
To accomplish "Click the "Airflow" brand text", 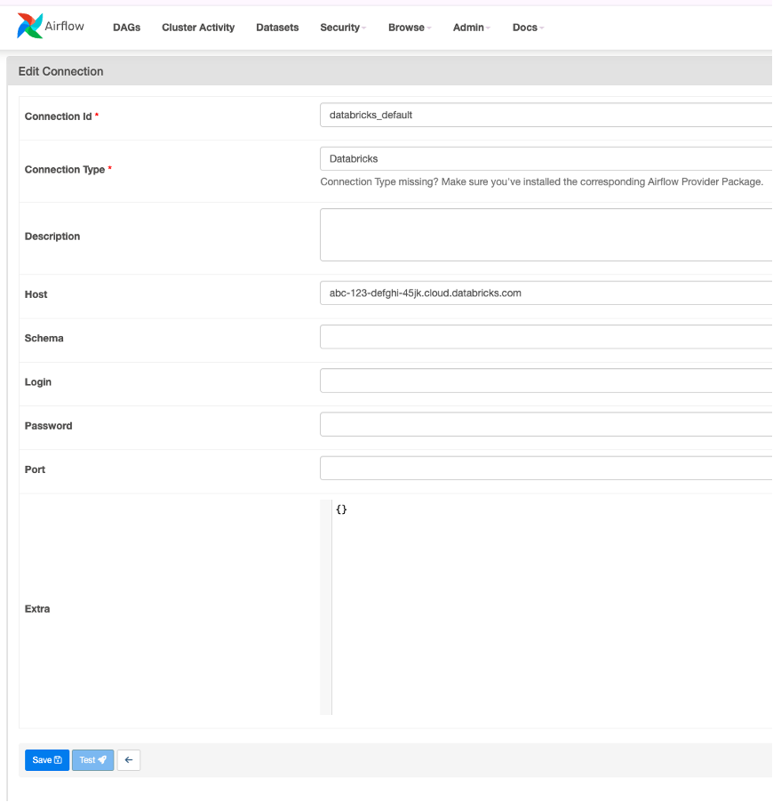I will click(x=64, y=26).
